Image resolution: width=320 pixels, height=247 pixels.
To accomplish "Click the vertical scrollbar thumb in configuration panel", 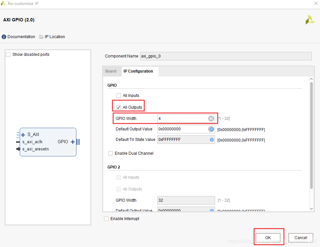I will [x=311, y=135].
